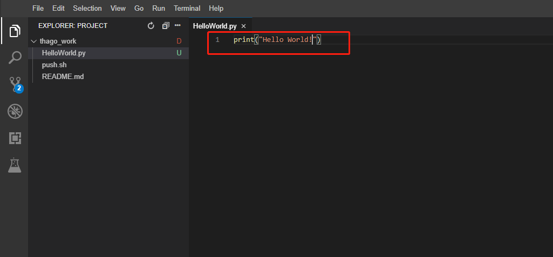Open README.md in the file tree
This screenshot has height=257, width=553.
click(x=63, y=76)
